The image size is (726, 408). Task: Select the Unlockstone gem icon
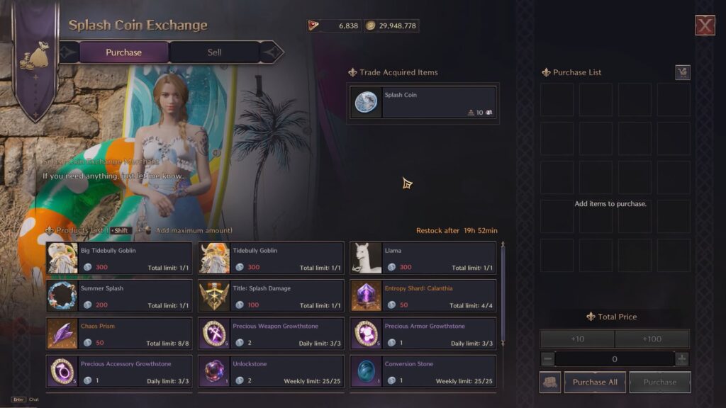(x=214, y=371)
